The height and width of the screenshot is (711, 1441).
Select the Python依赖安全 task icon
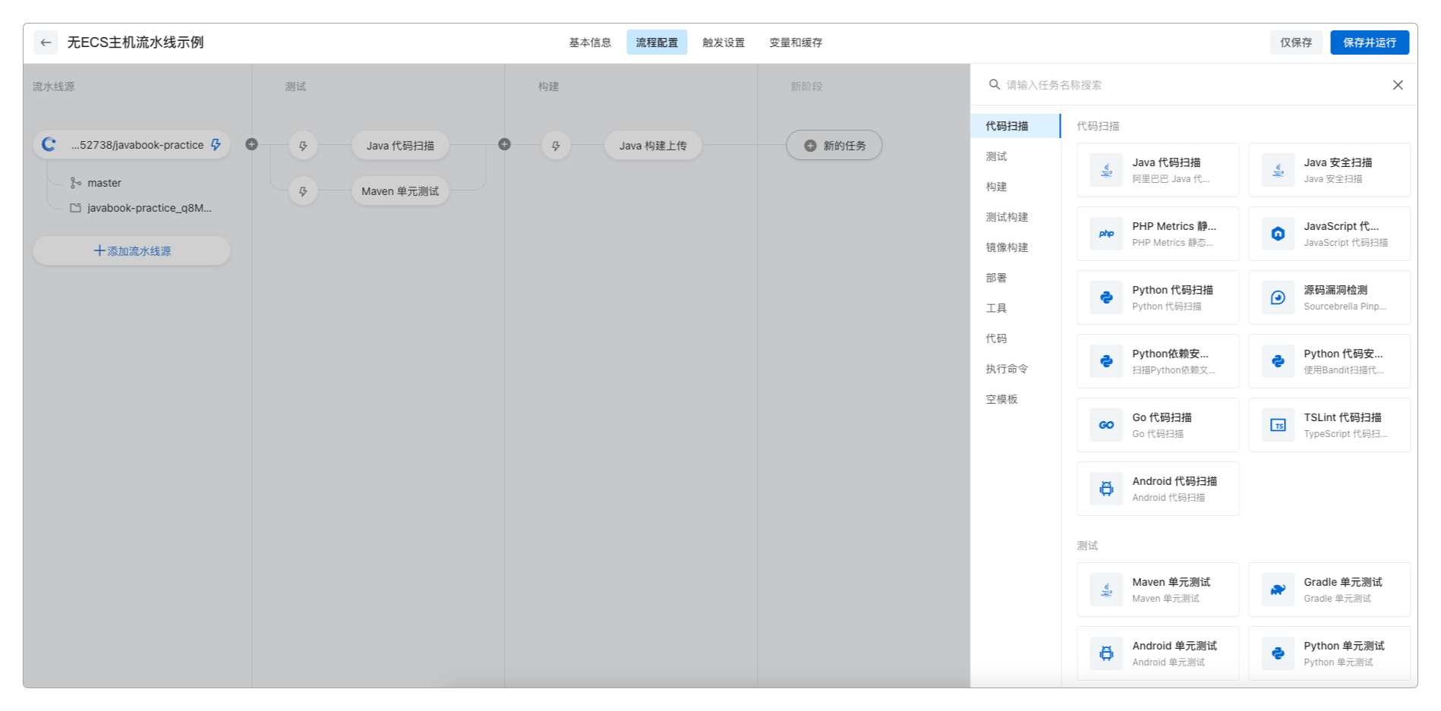coord(1106,361)
